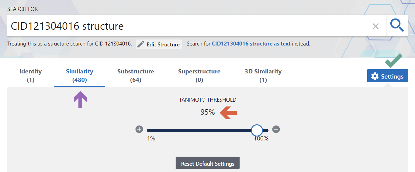Switch to the Identity tab
The height and width of the screenshot is (172, 415).
tap(30, 76)
